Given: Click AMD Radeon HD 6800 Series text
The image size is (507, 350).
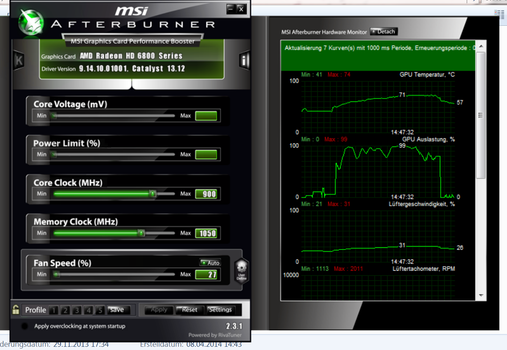Looking at the screenshot, I should (x=131, y=56).
